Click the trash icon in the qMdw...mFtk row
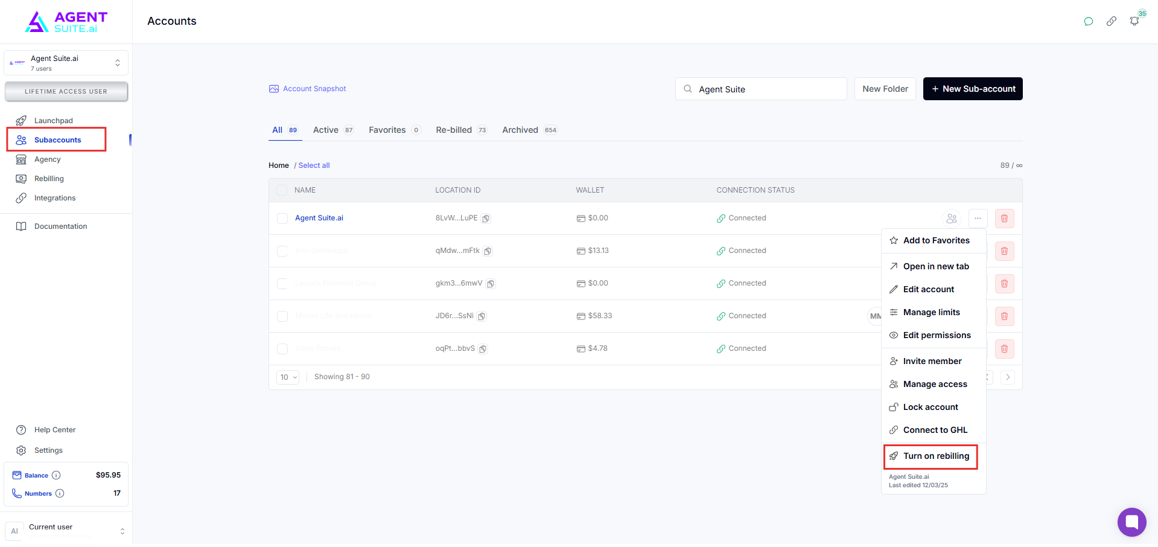This screenshot has height=547, width=1158. (1004, 251)
